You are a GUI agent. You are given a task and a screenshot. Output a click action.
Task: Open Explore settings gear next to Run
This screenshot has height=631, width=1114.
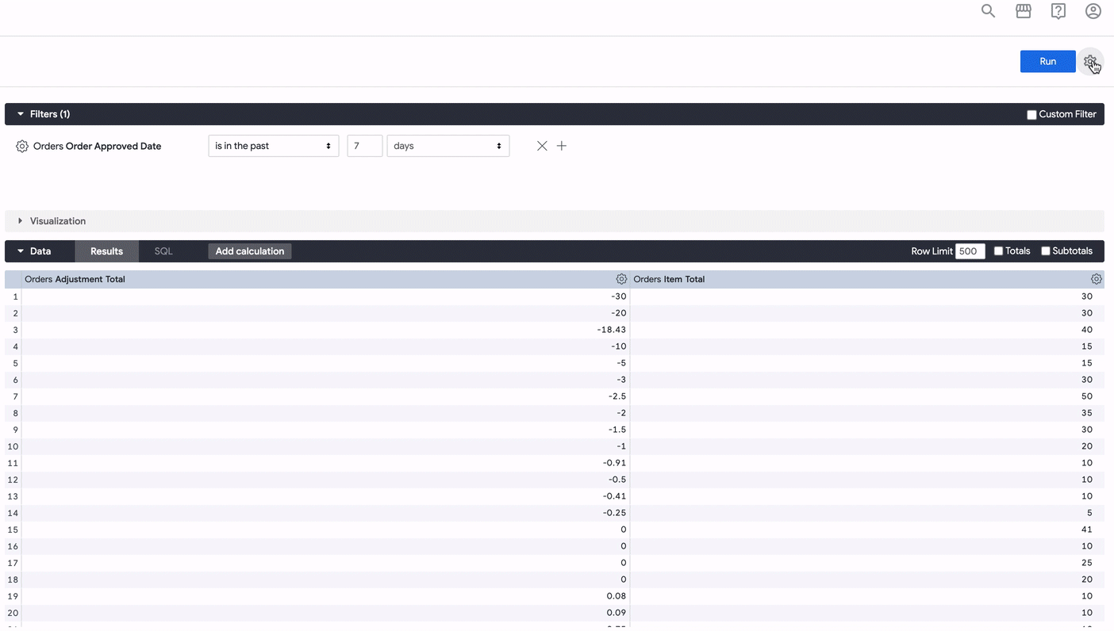1090,61
